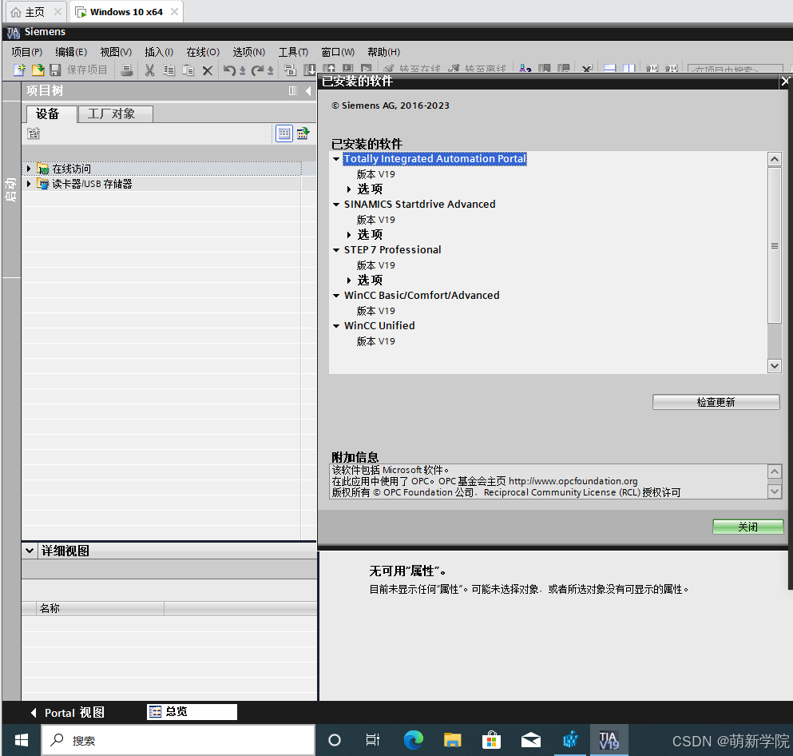Click the split editor horizontally icon
793x756 pixels.
[x=610, y=69]
